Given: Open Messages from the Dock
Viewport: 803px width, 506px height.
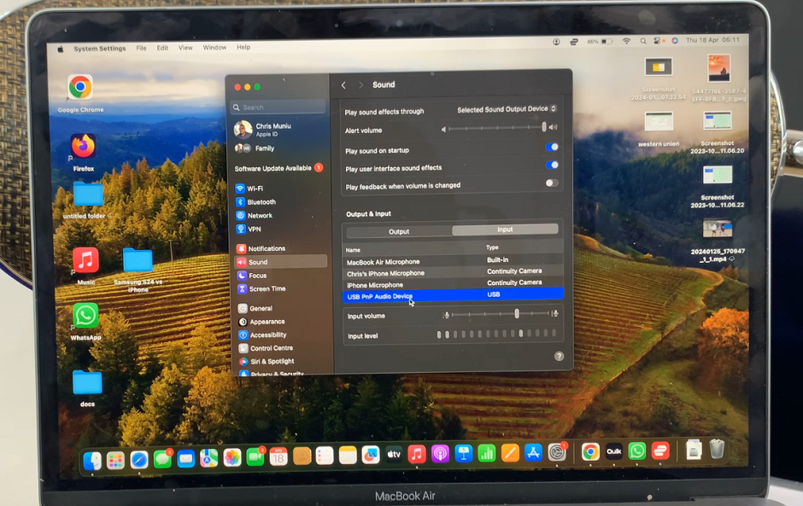Looking at the screenshot, I should [162, 459].
